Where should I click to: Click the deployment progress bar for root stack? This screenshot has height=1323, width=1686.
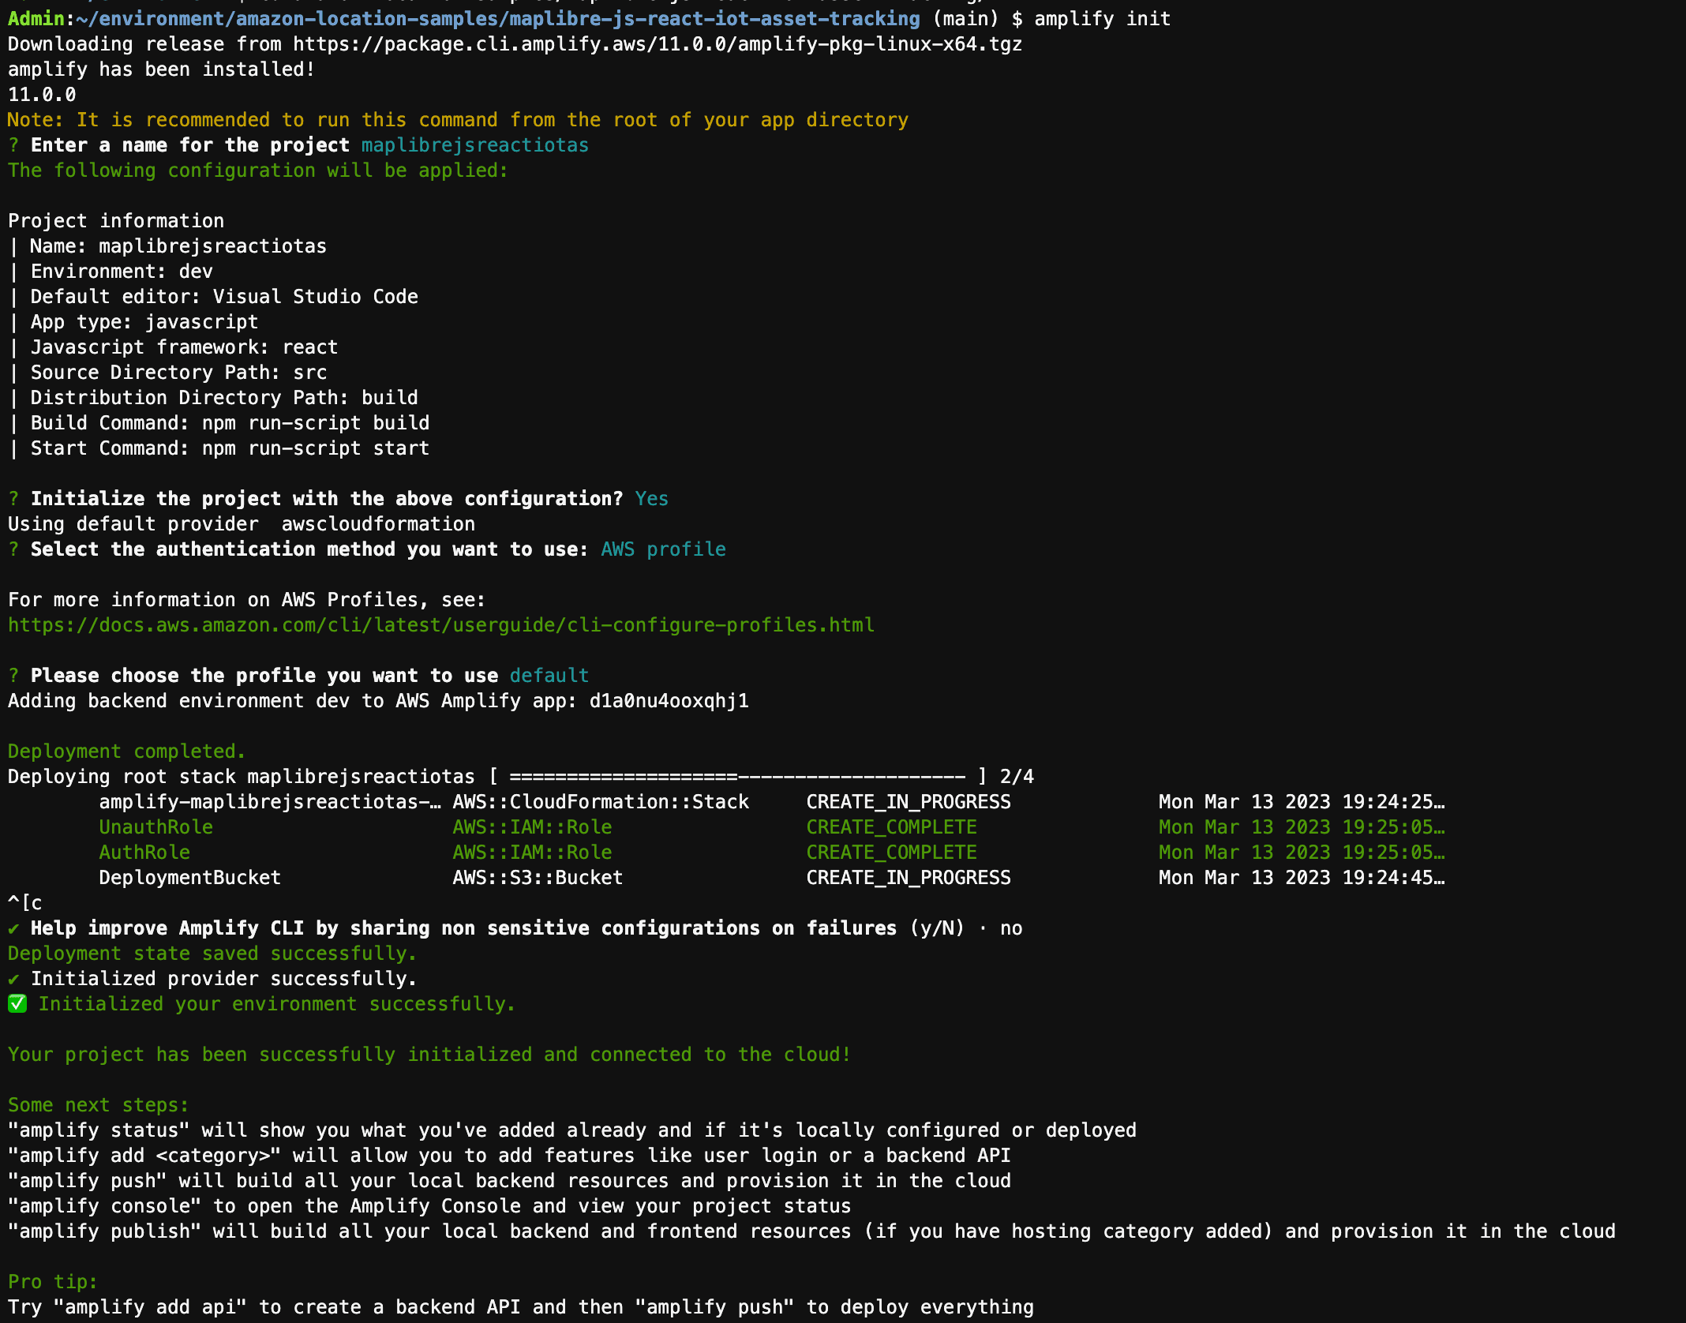tap(737, 777)
